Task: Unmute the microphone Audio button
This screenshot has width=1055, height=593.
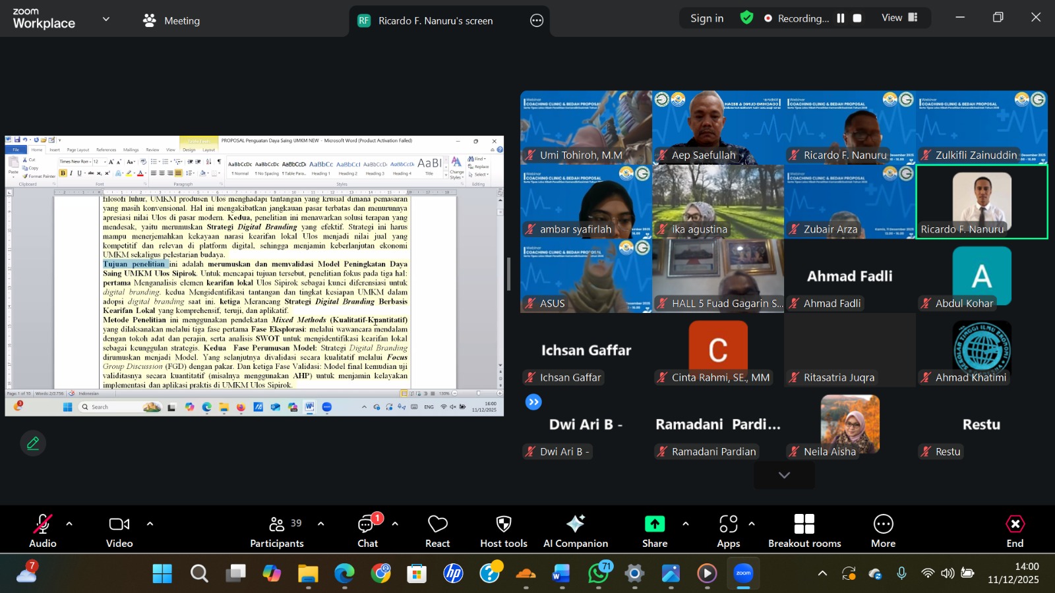Action: coord(43,531)
